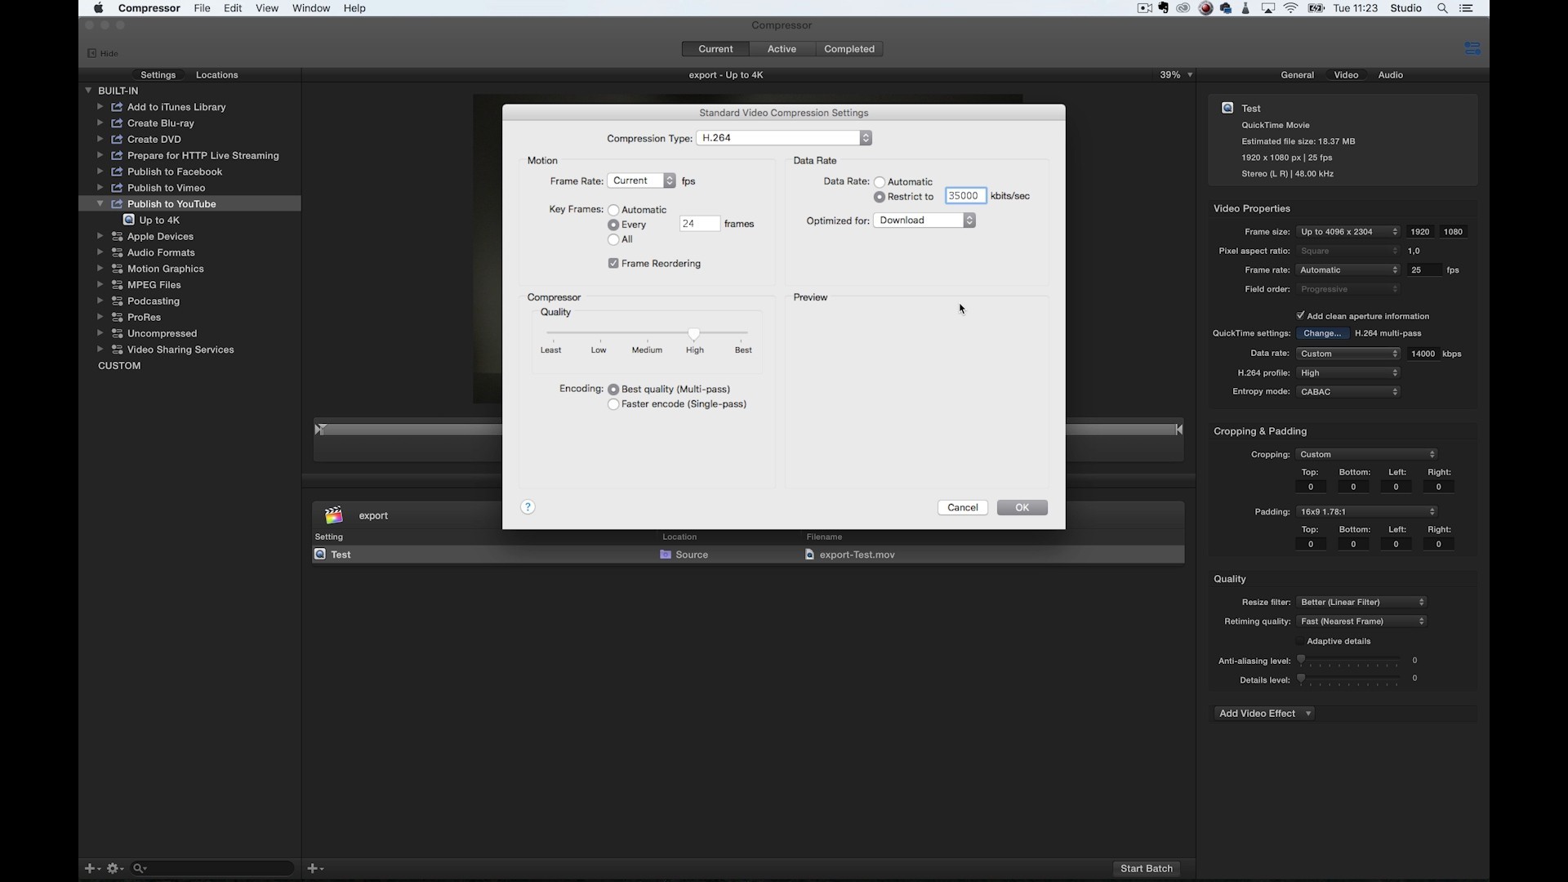Screen dimensions: 1568x882
Task: Click the QuickTime settings Change button
Action: tap(1322, 333)
